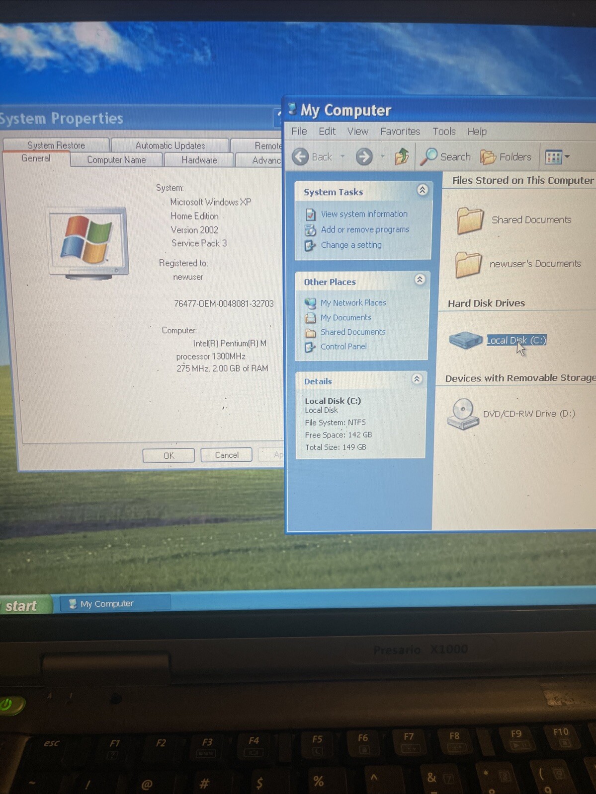Image resolution: width=596 pixels, height=794 pixels.
Task: Select the Local Disk (C:) drive icon
Action: [465, 340]
